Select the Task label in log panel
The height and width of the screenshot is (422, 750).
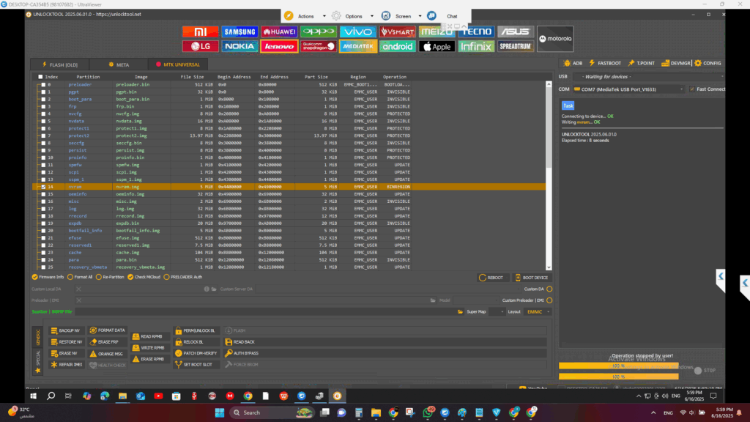[x=568, y=105]
